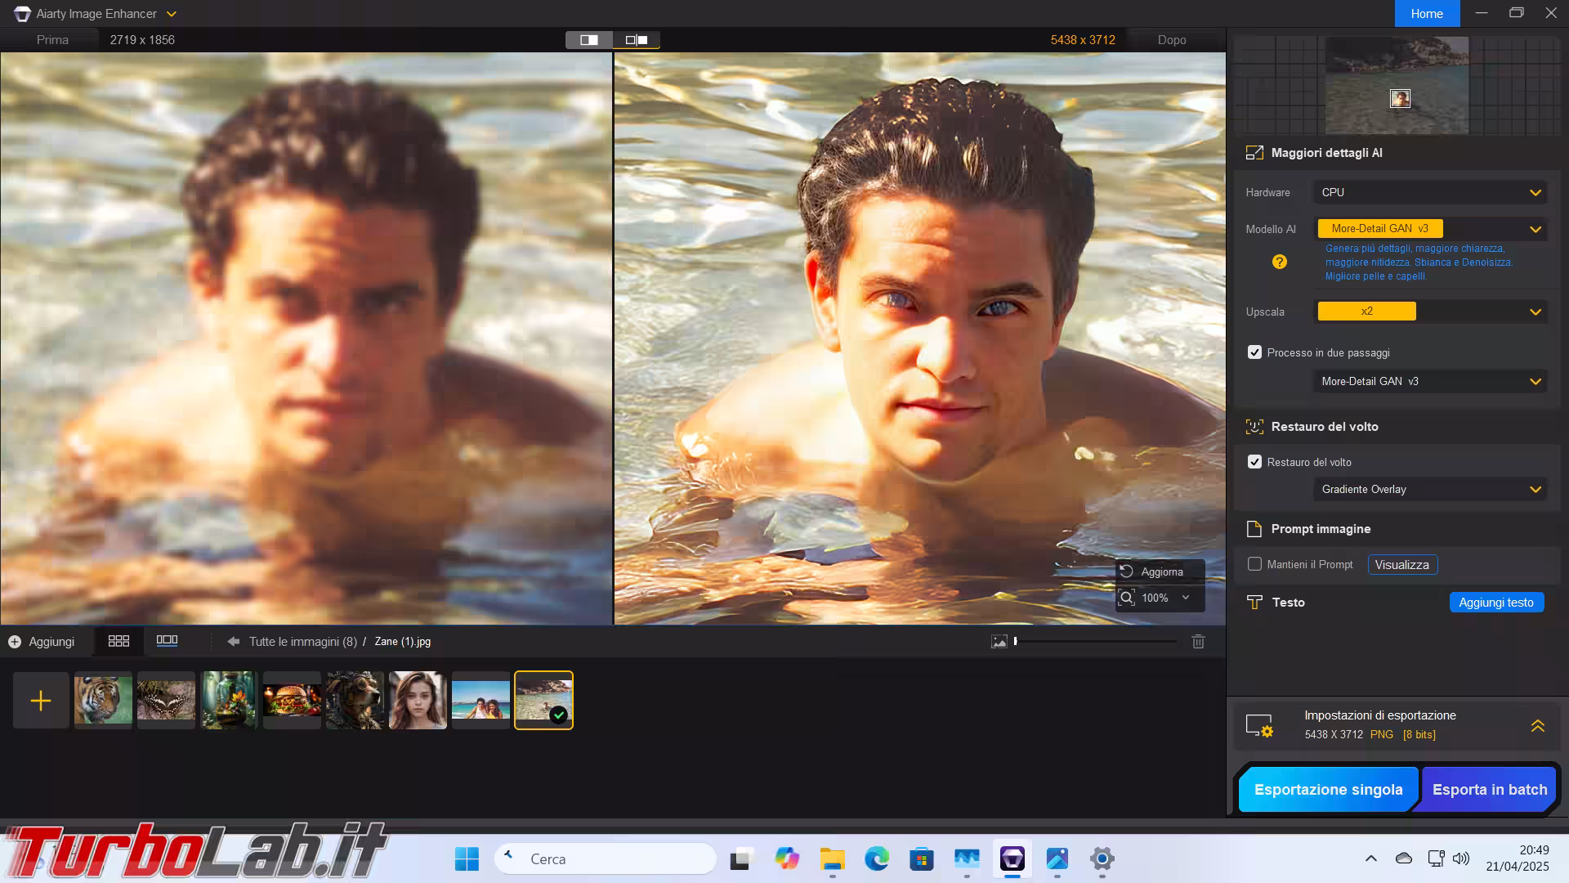The width and height of the screenshot is (1569, 883).
Task: Click the Esportazione singola button
Action: pos(1328,790)
